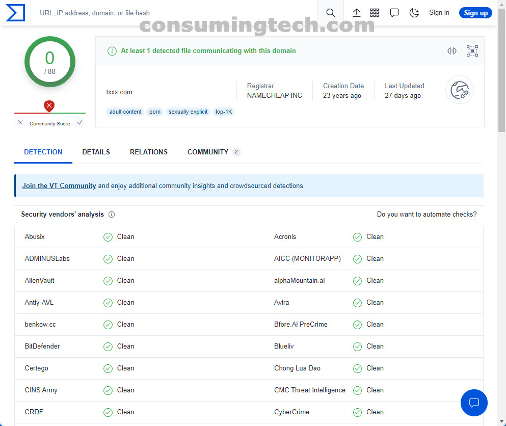Click the upload file icon
This screenshot has height=426, width=506.
(x=357, y=13)
